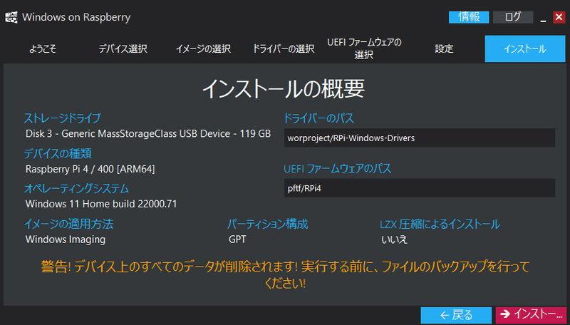Click the いいえ value

(395, 239)
